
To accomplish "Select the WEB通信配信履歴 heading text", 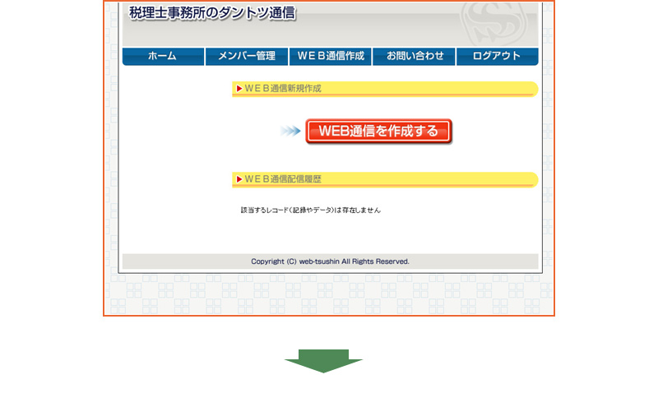I will (282, 179).
